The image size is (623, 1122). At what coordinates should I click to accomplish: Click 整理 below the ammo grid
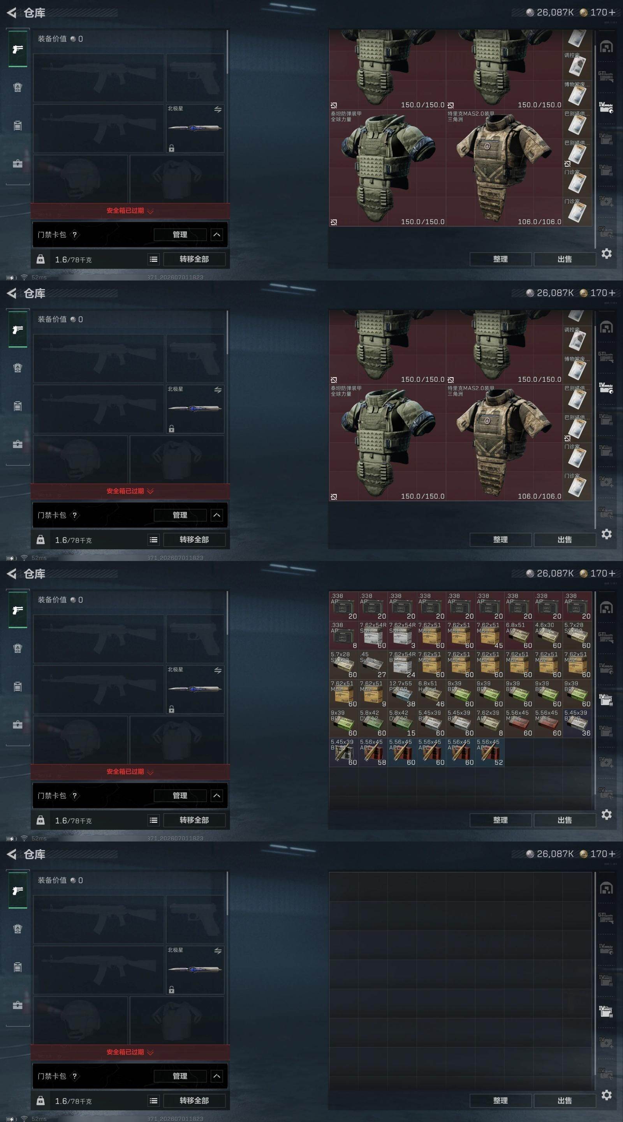click(x=501, y=820)
